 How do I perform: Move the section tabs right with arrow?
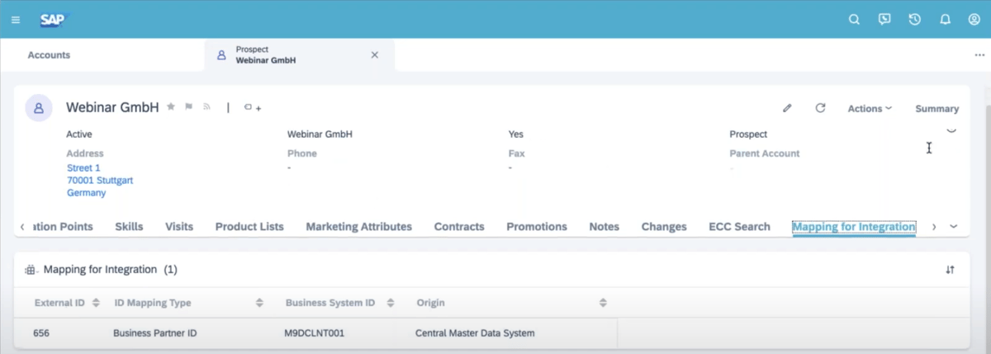click(x=934, y=227)
